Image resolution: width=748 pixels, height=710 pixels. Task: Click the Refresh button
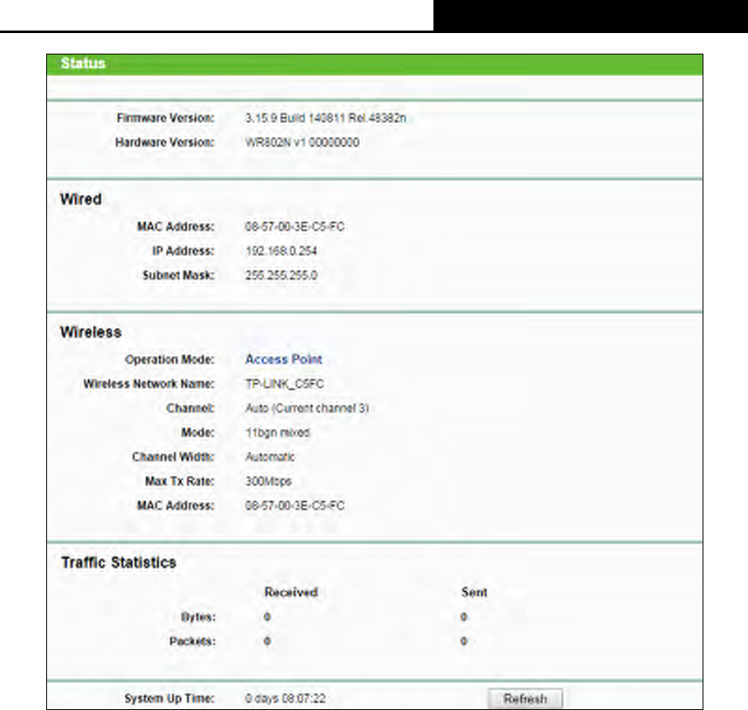525,699
